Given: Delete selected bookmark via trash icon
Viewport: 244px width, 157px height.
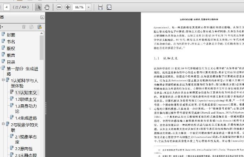Looking at the screenshot, I should click(x=24, y=27).
